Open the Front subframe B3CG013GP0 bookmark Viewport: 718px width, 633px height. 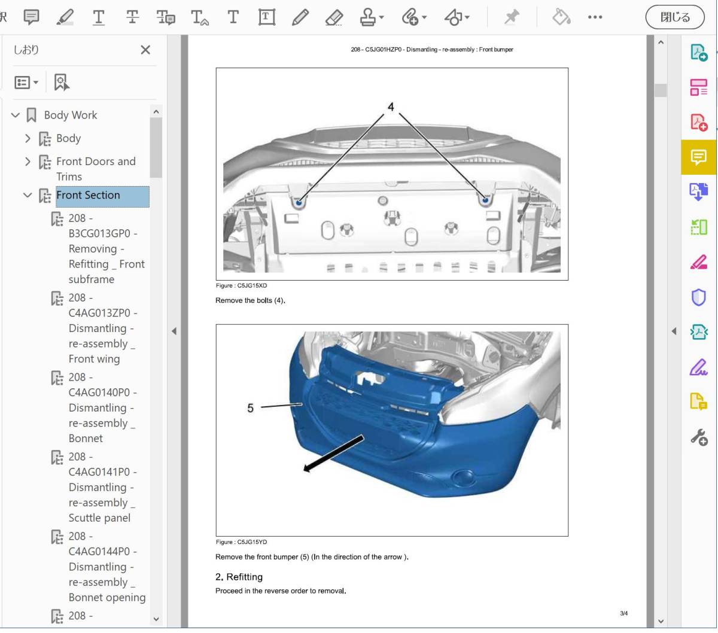pyautogui.click(x=106, y=249)
